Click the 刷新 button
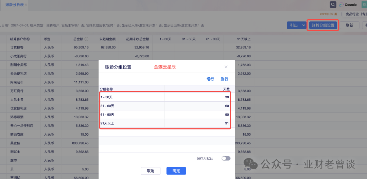This screenshot has width=367, height=179. point(349,25)
